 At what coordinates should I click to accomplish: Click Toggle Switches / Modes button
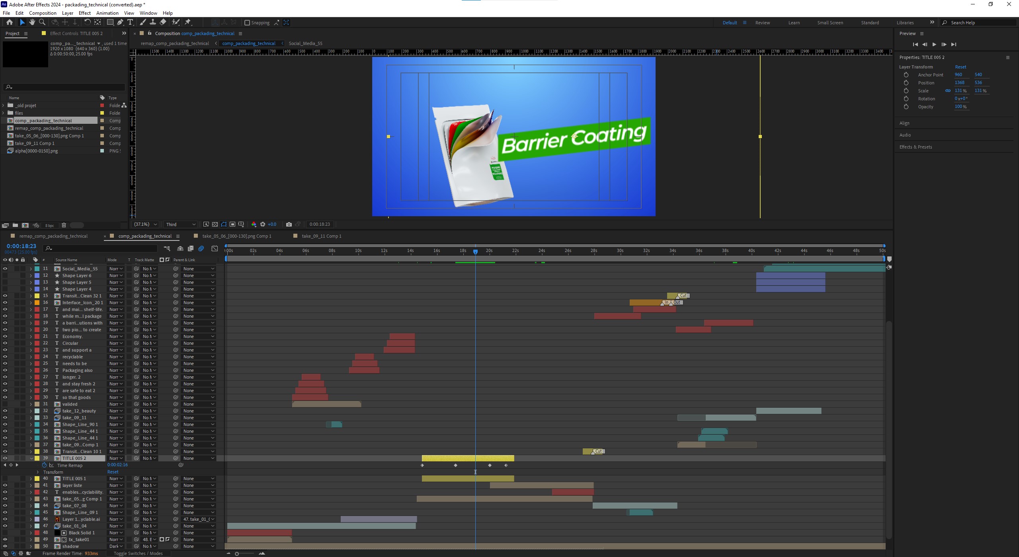point(138,553)
